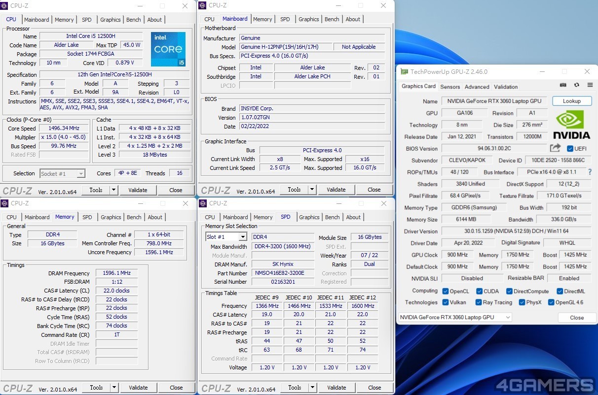This screenshot has width=598, height=395.
Task: Click the Driver Version field in GPU-Z
Action: pyautogui.click(x=517, y=231)
